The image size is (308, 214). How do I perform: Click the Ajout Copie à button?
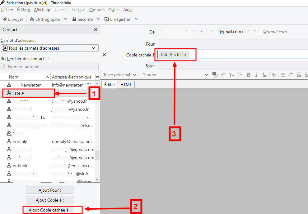49,200
